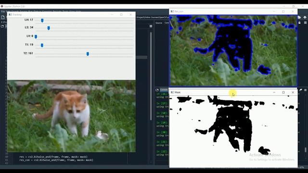The width and height of the screenshot is (308, 173).
Task: Close the Mask window
Action: (x=293, y=92)
